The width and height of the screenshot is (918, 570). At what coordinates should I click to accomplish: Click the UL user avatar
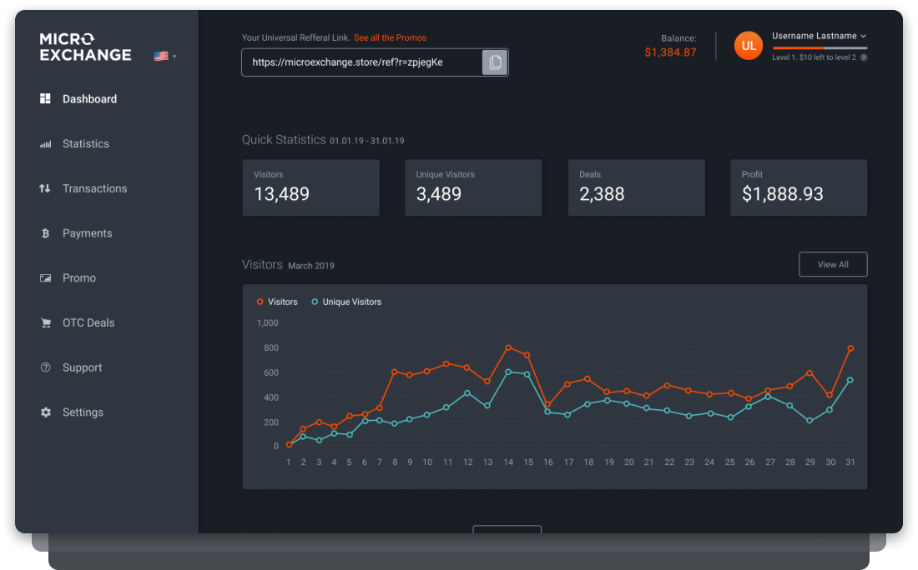click(x=749, y=47)
